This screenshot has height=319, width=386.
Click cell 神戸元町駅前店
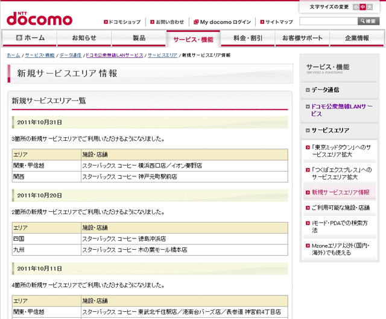click(x=185, y=177)
